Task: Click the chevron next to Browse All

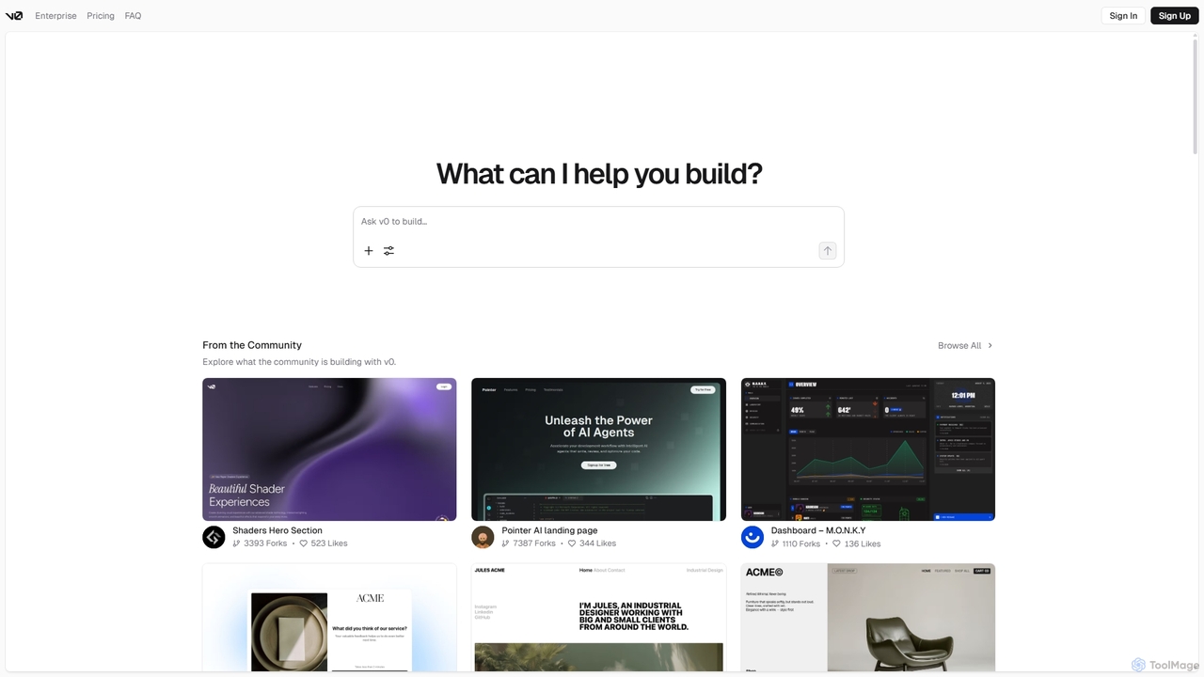Action: [x=990, y=346]
